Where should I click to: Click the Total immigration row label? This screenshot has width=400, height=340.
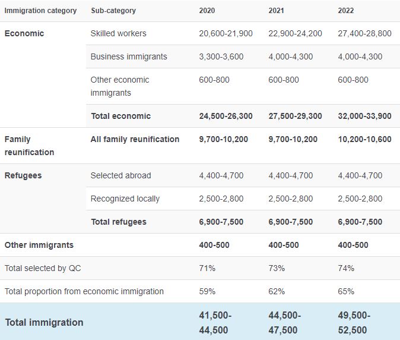tap(44, 322)
